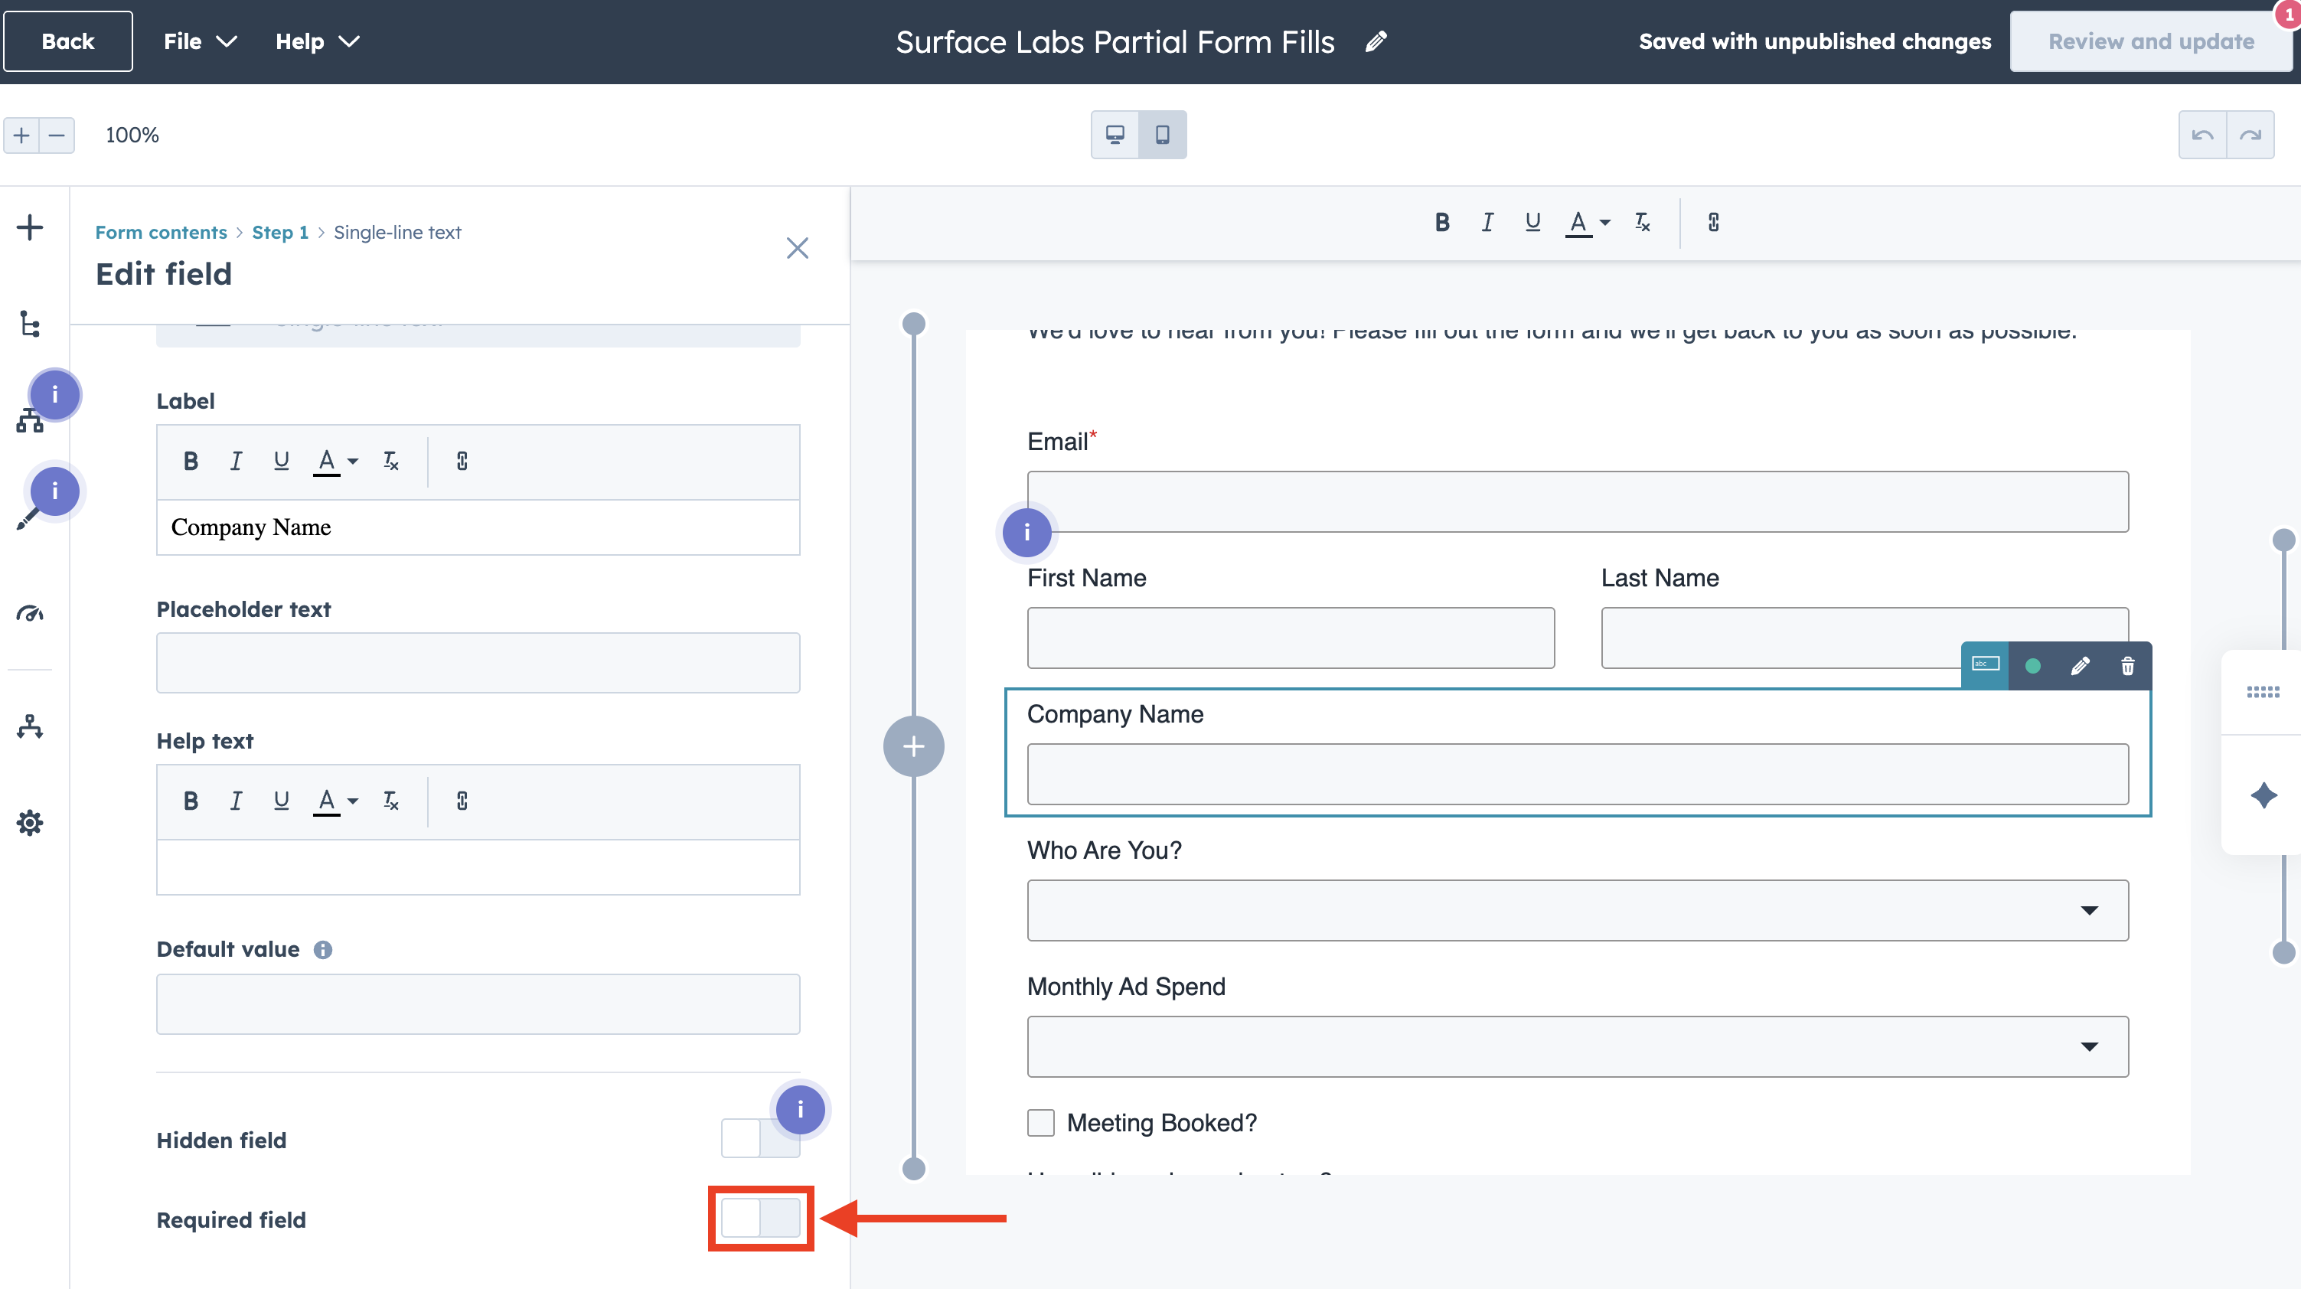Click the redo arrow icon
This screenshot has width=2301, height=1289.
click(x=2250, y=135)
